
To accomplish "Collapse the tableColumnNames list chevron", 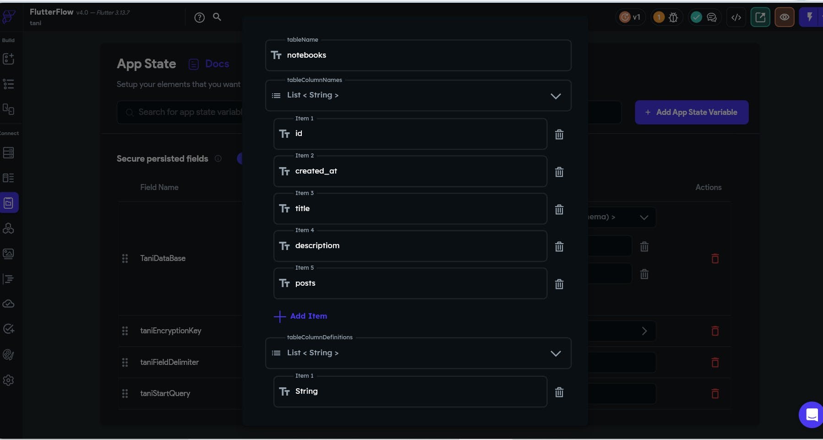I will pyautogui.click(x=556, y=96).
